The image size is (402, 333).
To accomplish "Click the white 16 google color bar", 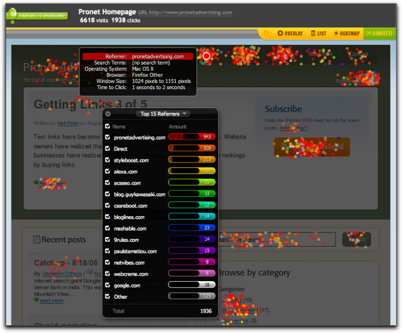I will [x=191, y=285].
